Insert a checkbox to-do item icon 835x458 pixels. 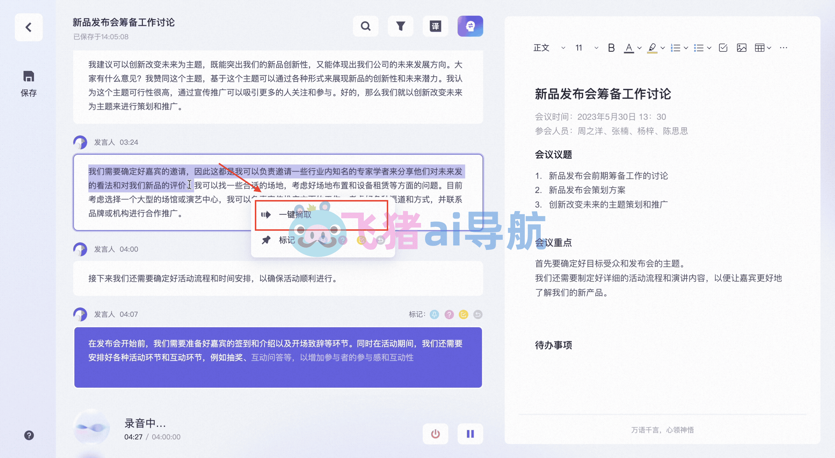(723, 48)
